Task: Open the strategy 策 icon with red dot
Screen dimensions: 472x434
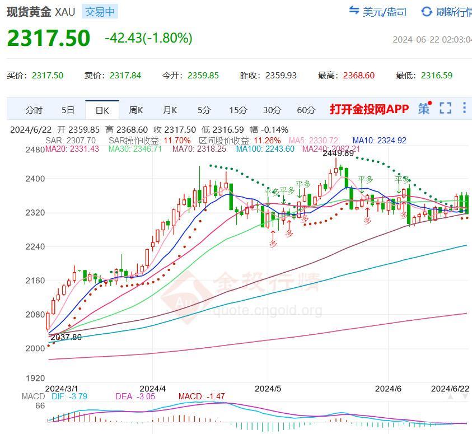Action: point(424,109)
